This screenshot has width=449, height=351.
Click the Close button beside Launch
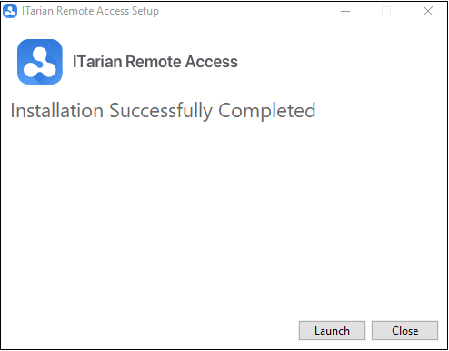404,330
